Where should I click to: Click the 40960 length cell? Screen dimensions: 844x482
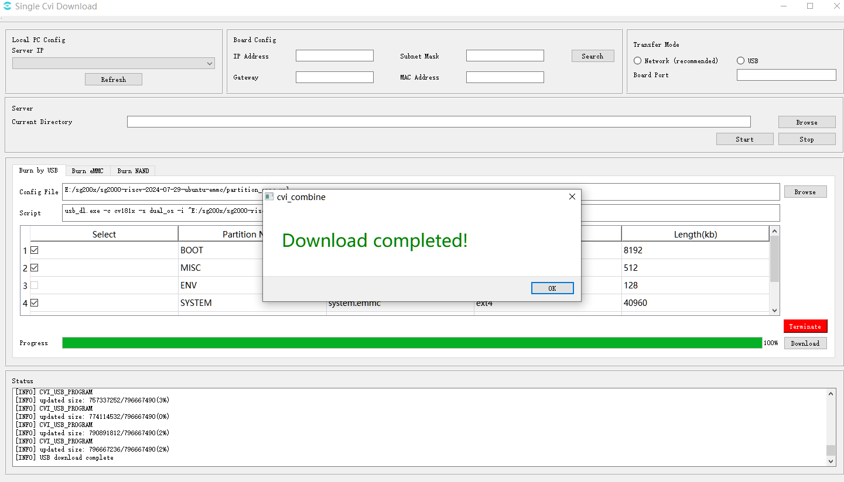[695, 303]
